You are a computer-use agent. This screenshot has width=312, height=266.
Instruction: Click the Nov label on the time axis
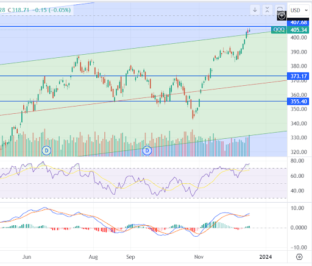pyautogui.click(x=199, y=257)
